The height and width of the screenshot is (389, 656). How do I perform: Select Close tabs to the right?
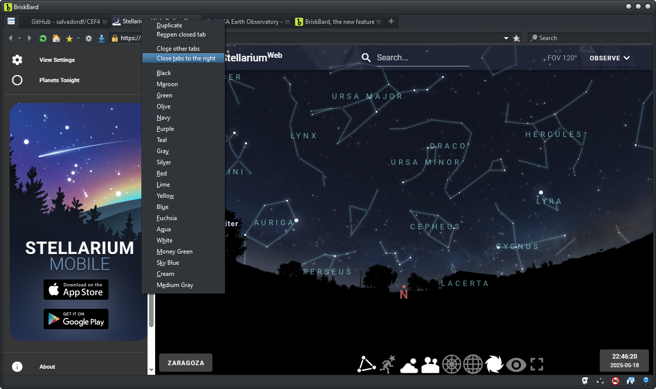(184, 58)
